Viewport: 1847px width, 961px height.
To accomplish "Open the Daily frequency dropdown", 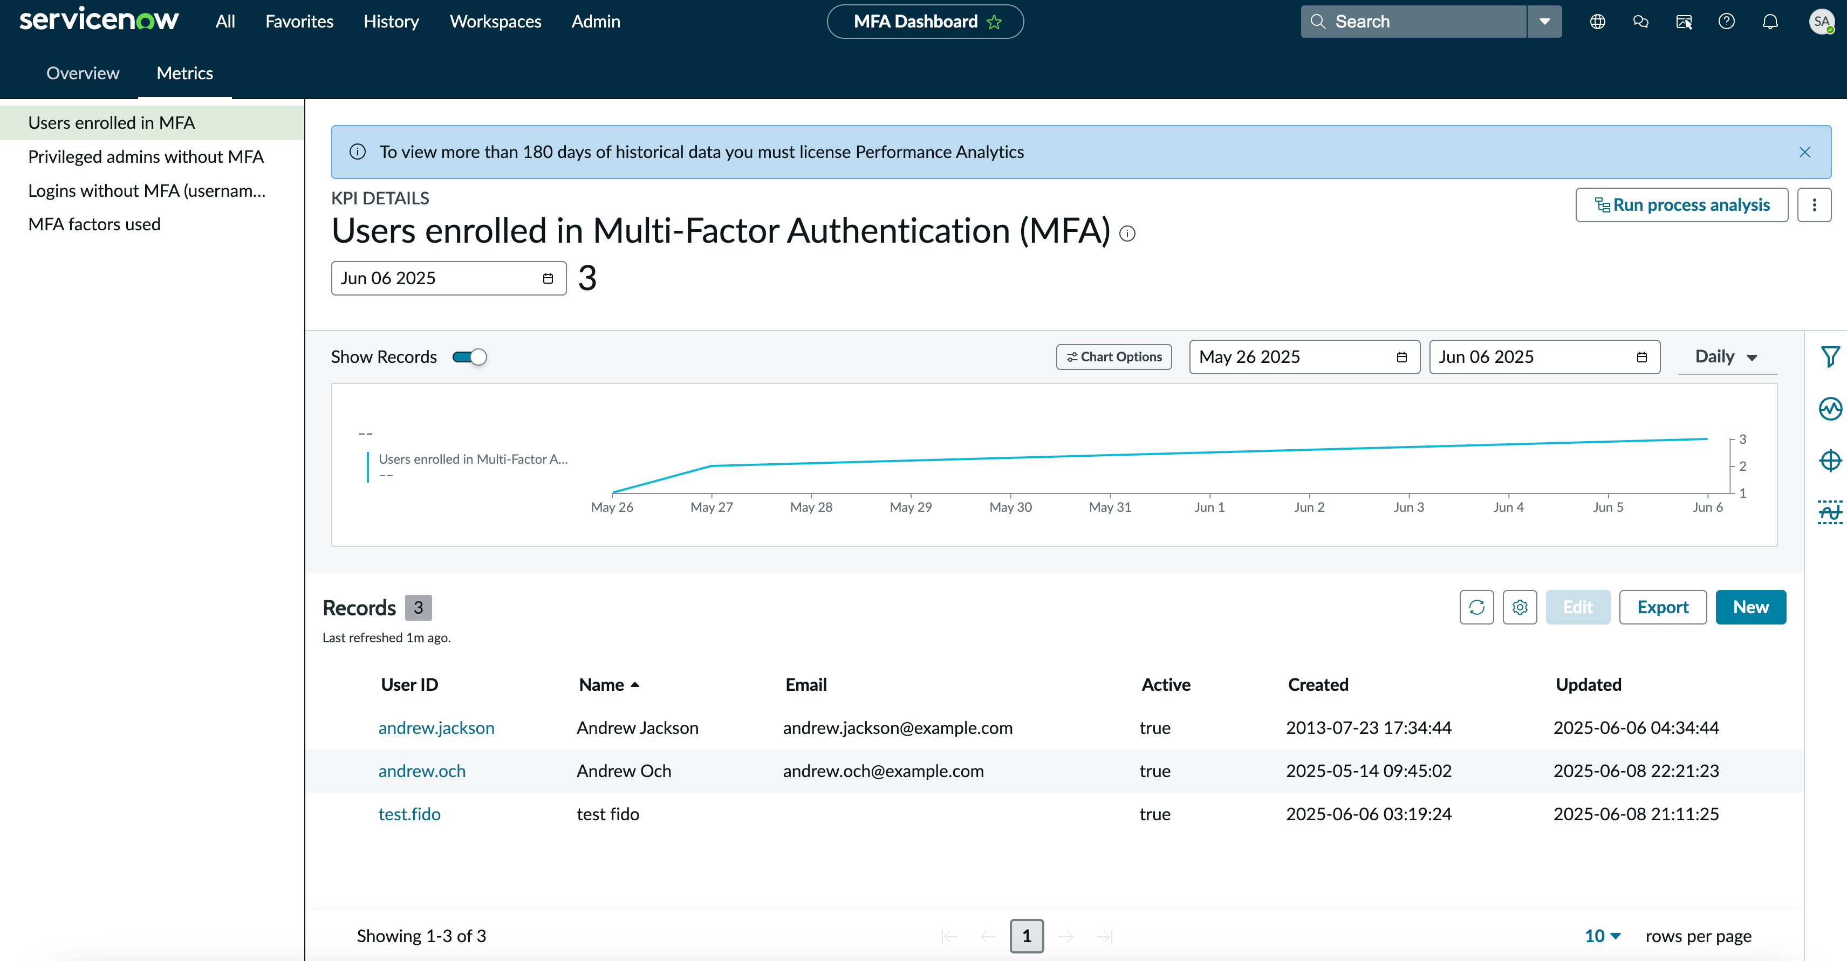I will 1727,357.
